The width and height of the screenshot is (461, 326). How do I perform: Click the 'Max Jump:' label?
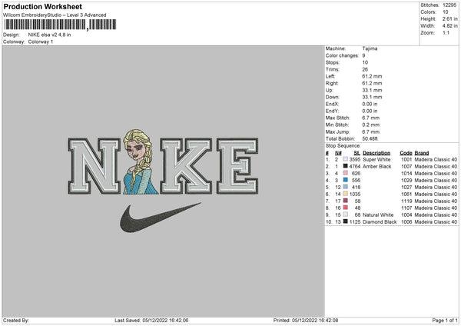pyautogui.click(x=337, y=131)
